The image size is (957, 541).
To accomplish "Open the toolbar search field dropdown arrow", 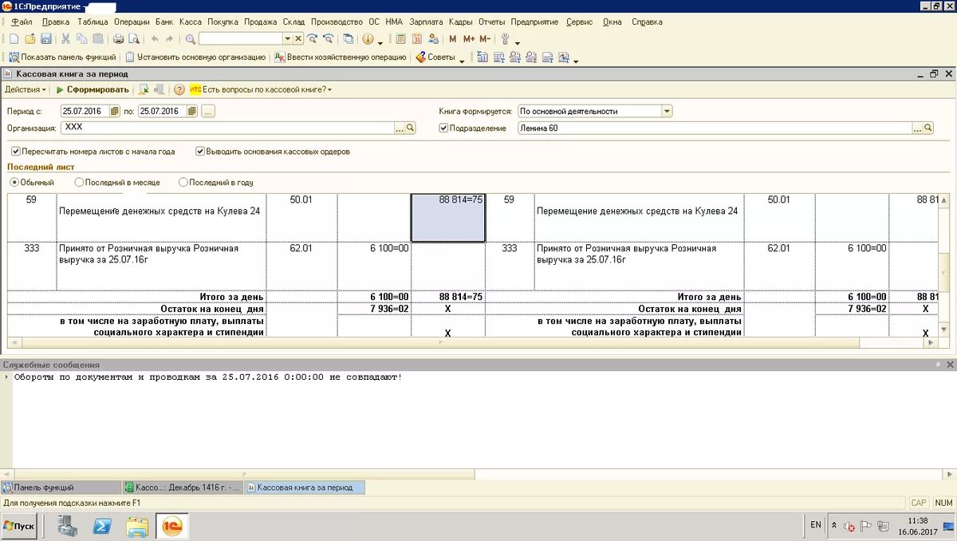I will (288, 38).
